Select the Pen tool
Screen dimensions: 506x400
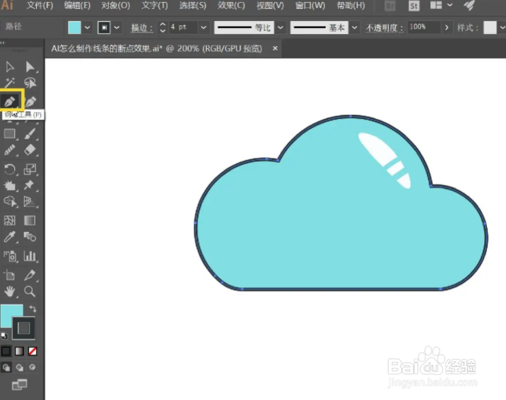(10, 101)
